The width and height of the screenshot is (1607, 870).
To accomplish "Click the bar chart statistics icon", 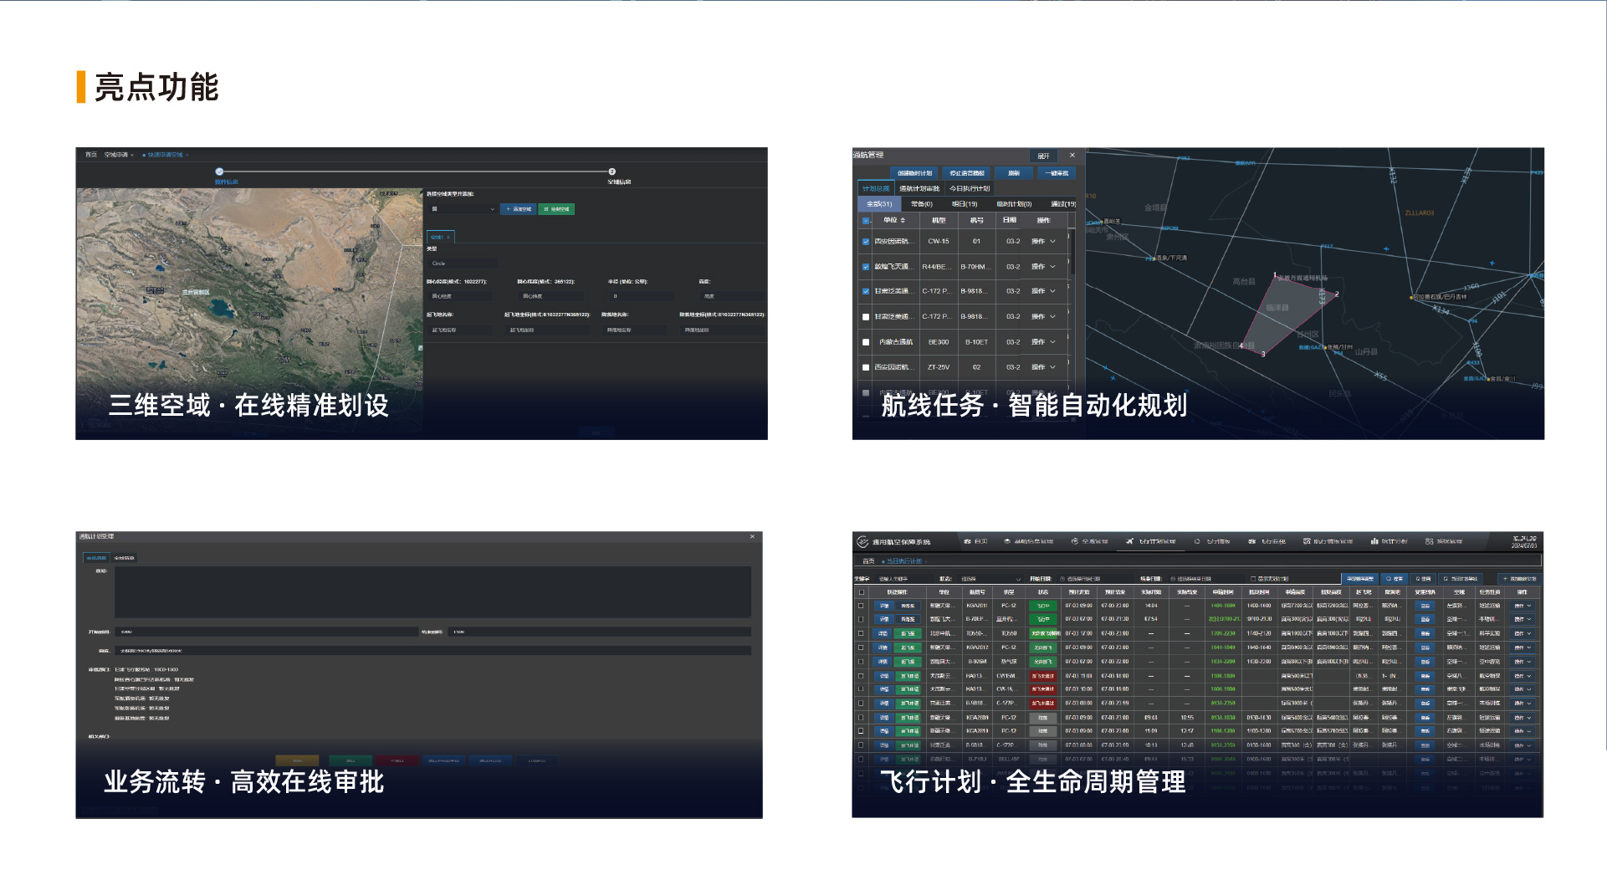I will (1374, 542).
